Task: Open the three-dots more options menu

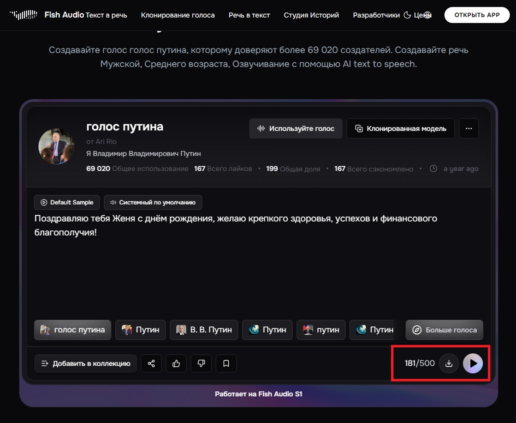Action: click(469, 128)
